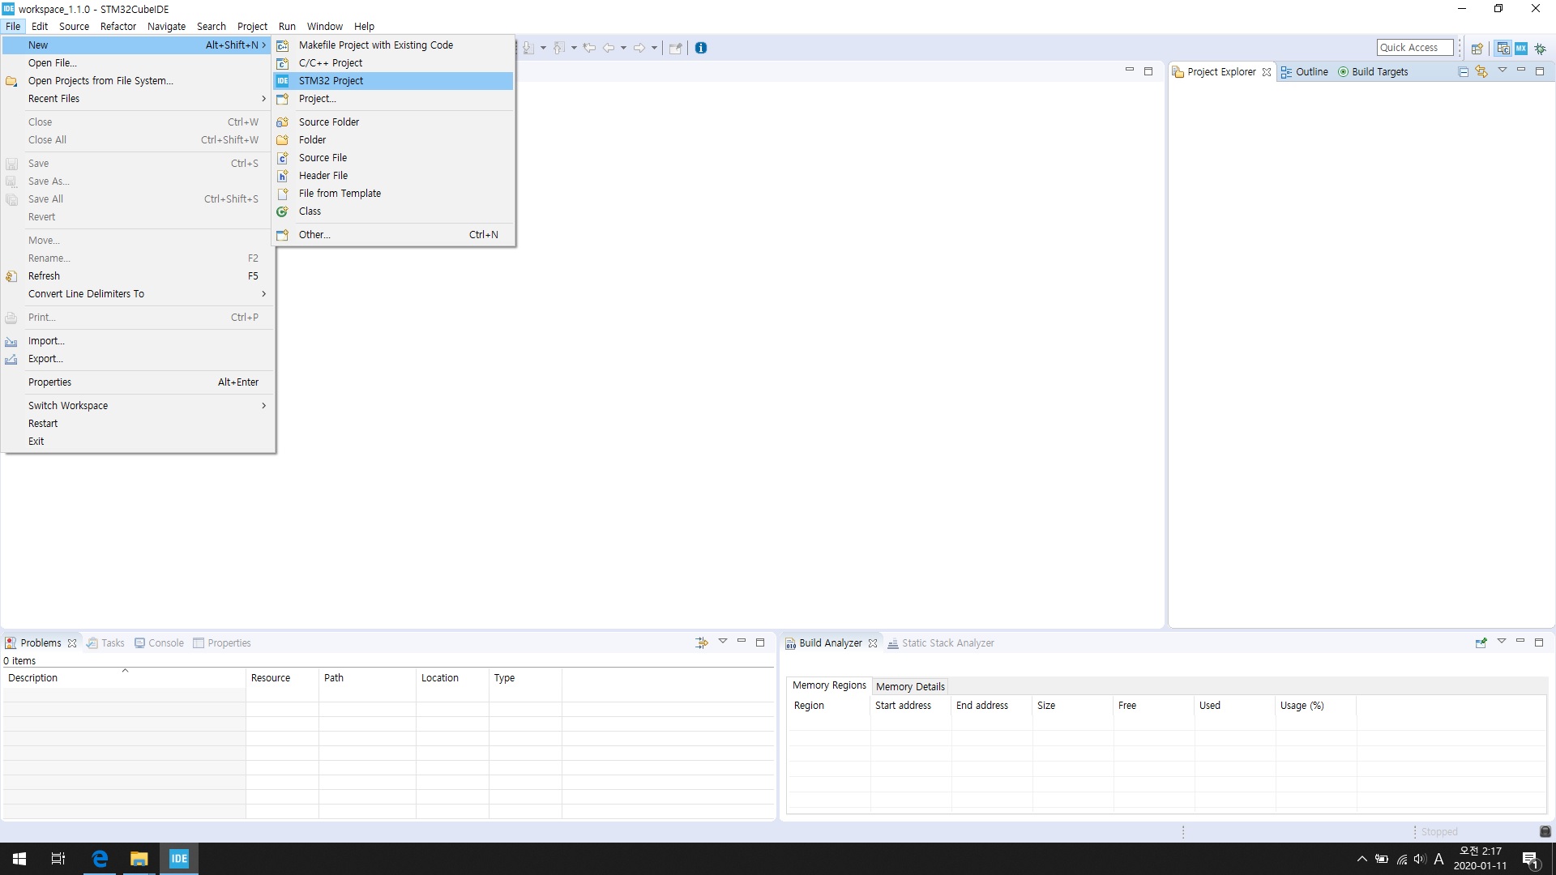Switch to the Memory Details tab
The width and height of the screenshot is (1556, 875).
[909, 686]
